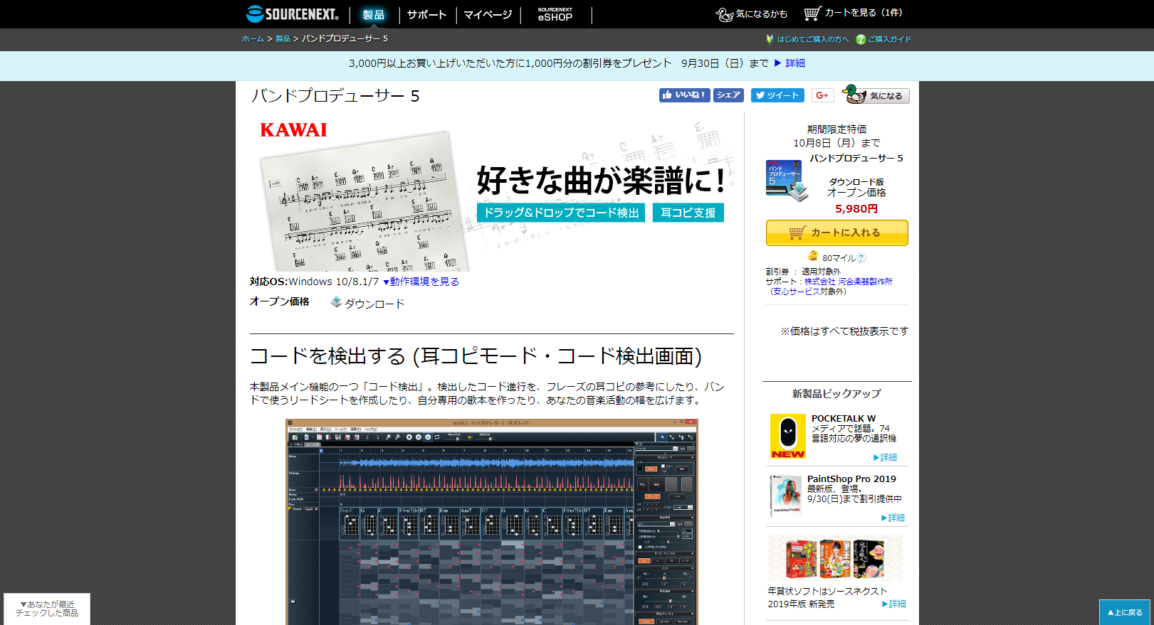Click the PaintShop Pro 2019 thumbnail
The width and height of the screenshot is (1154, 625).
(786, 495)
